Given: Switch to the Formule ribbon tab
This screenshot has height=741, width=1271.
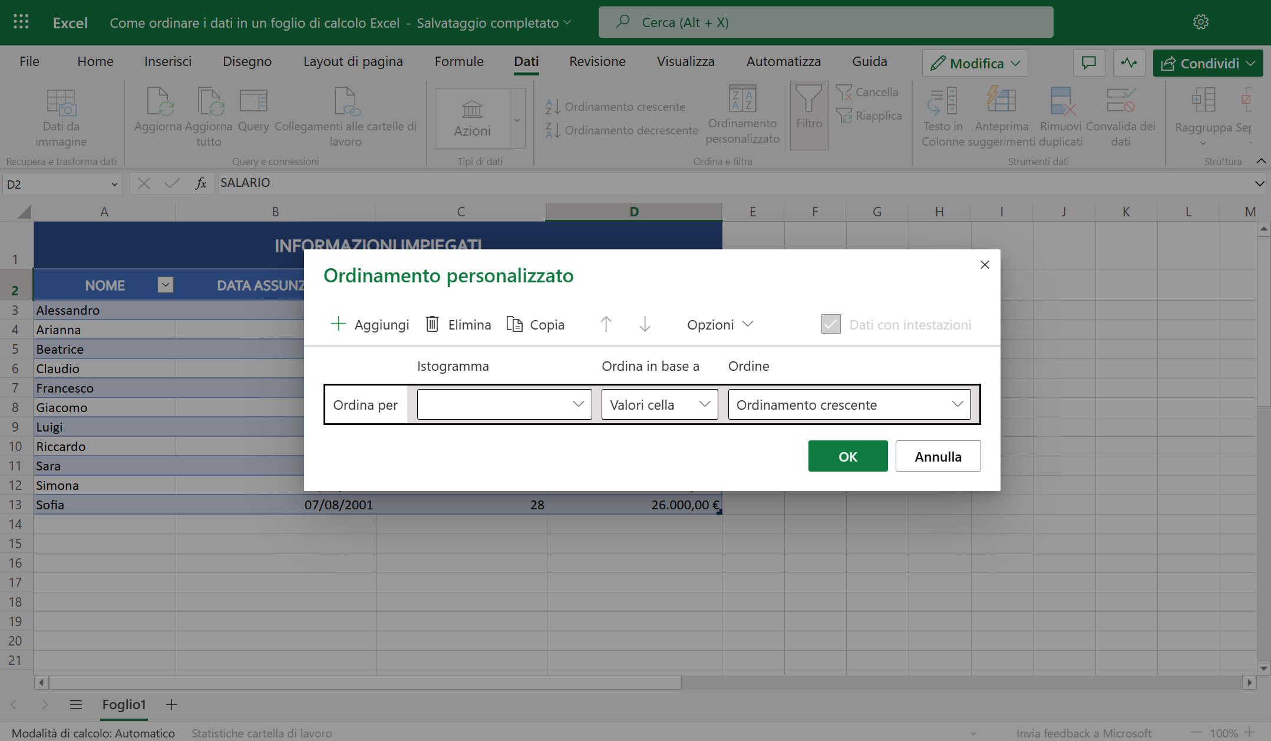Looking at the screenshot, I should (459, 61).
